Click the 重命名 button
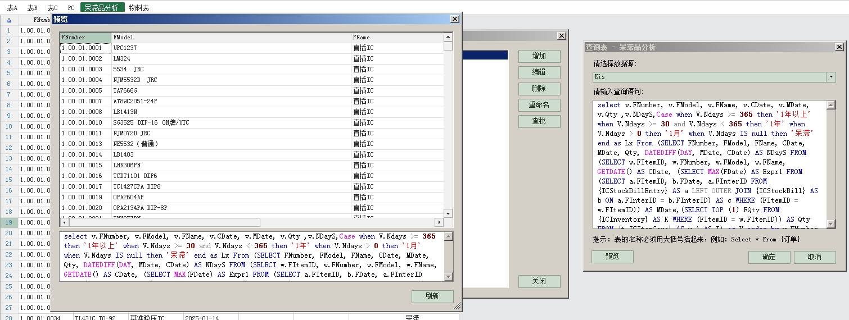This screenshot has width=849, height=320. pyautogui.click(x=539, y=105)
